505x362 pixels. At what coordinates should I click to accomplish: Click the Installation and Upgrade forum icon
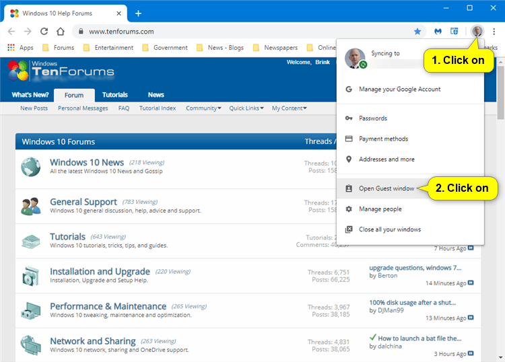point(30,276)
